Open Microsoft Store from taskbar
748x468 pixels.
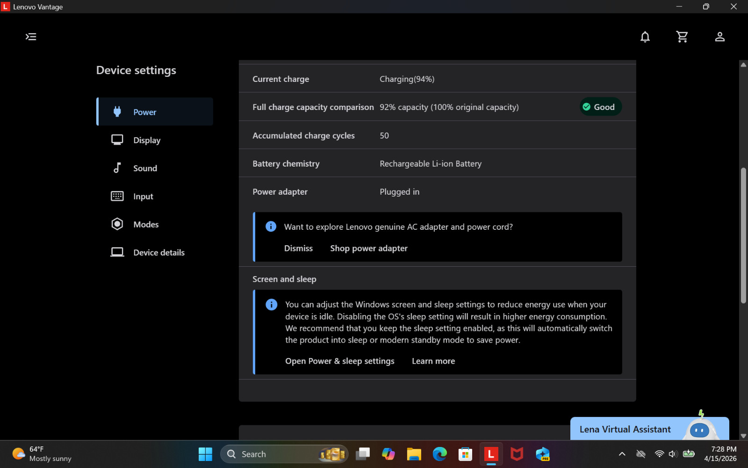(x=465, y=454)
